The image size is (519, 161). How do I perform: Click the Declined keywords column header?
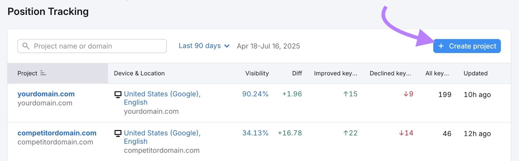390,73
